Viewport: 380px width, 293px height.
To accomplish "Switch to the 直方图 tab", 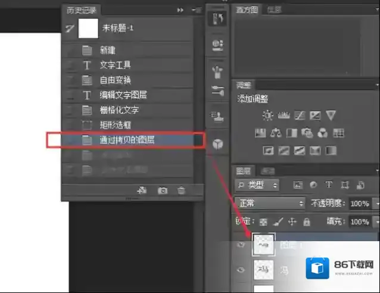I will (247, 9).
